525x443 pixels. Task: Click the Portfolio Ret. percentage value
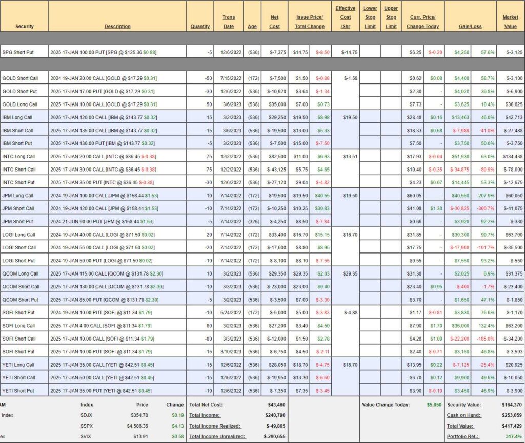click(x=513, y=436)
